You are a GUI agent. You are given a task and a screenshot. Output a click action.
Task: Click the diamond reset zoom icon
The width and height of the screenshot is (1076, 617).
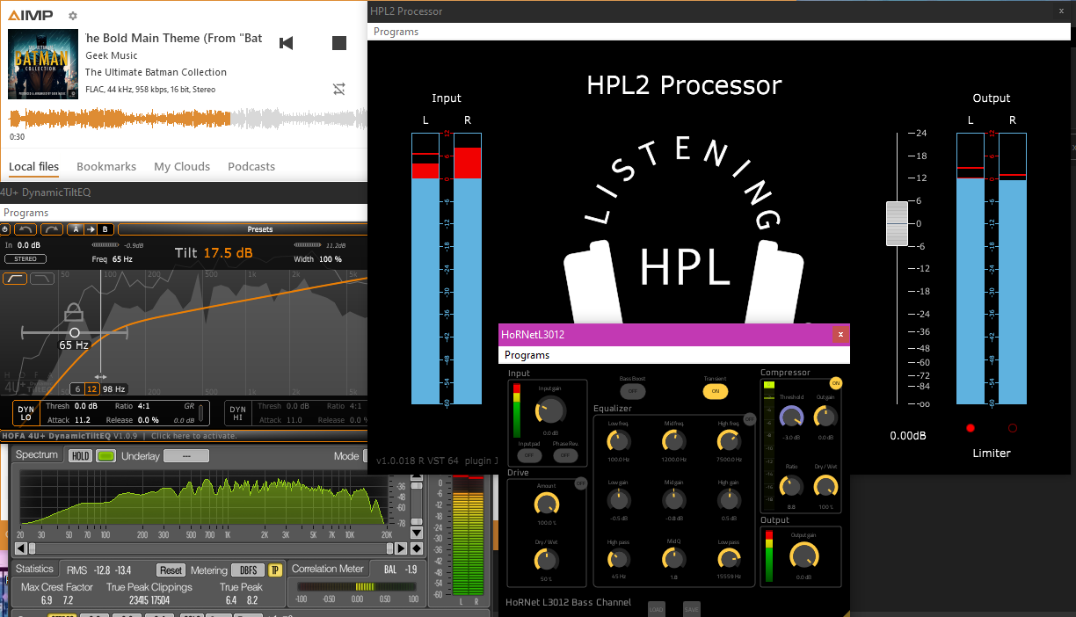click(x=416, y=548)
